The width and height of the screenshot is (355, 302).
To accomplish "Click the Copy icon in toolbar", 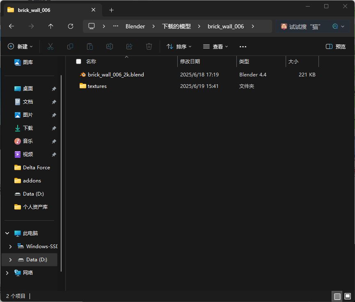I will point(70,46).
